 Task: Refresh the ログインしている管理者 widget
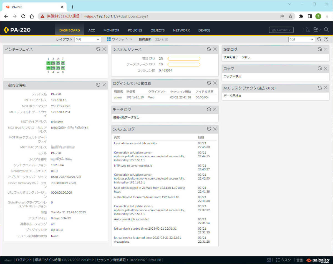point(209,83)
